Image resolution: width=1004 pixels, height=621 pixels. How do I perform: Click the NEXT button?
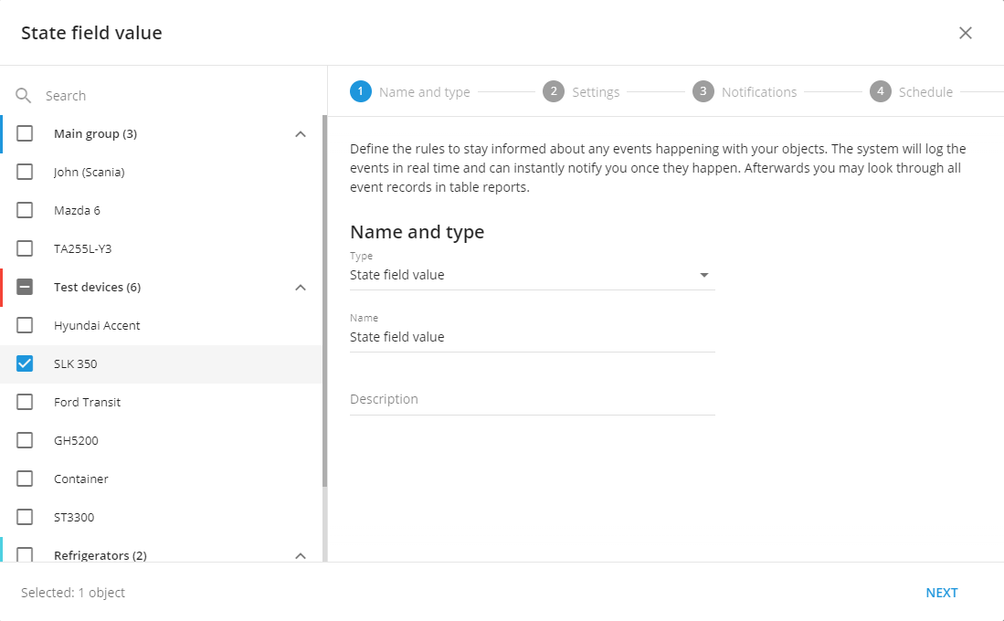click(941, 593)
